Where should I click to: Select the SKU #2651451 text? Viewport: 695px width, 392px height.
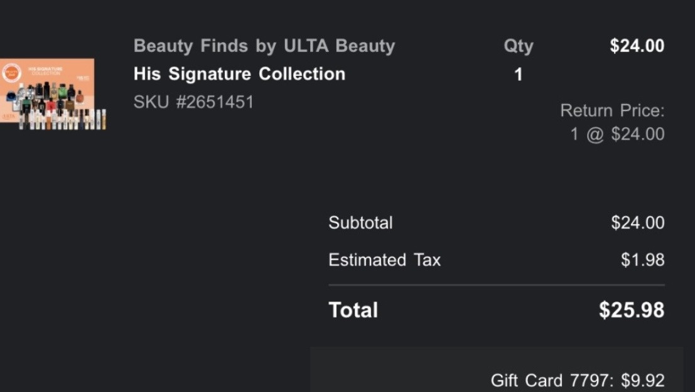point(193,102)
